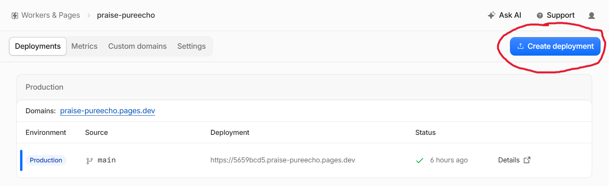Click the upload icon in Create deployment
This screenshot has height=186, width=609.
tap(520, 46)
